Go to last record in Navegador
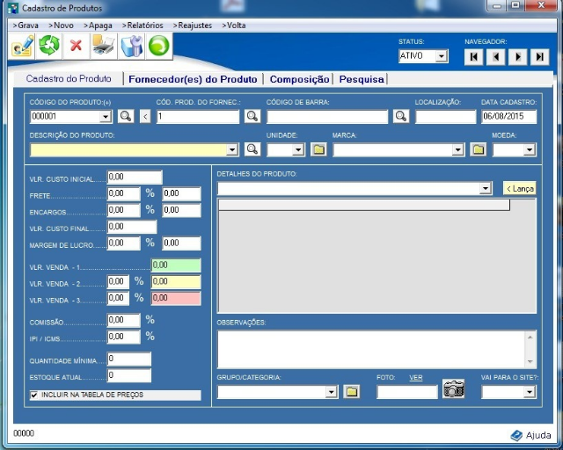This screenshot has height=450, width=563. click(x=540, y=56)
